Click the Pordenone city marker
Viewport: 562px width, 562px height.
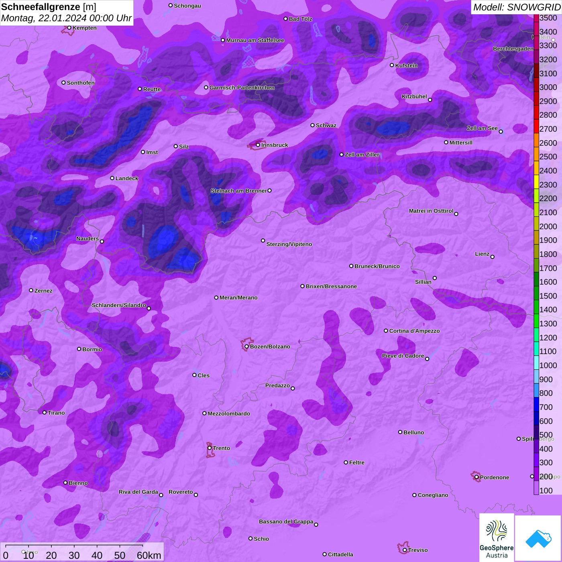[476, 477]
